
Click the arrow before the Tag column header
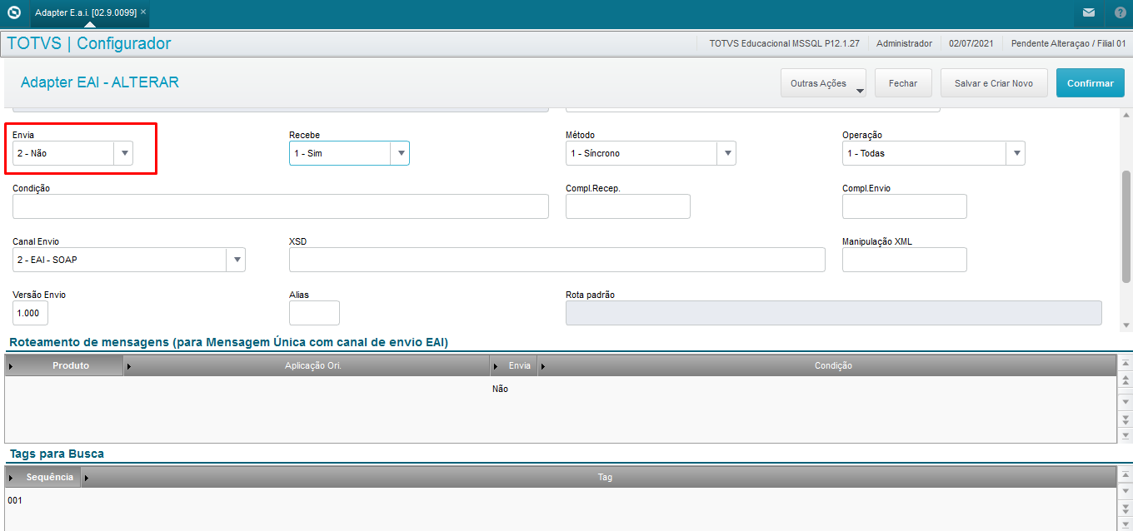coord(86,477)
